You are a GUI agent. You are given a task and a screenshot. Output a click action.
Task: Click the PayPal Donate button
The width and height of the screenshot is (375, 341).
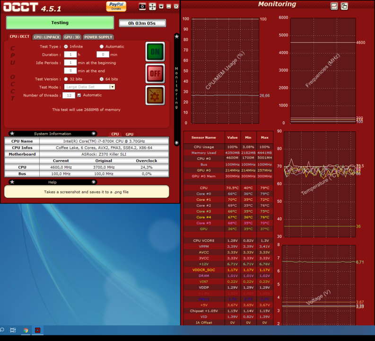(116, 6)
